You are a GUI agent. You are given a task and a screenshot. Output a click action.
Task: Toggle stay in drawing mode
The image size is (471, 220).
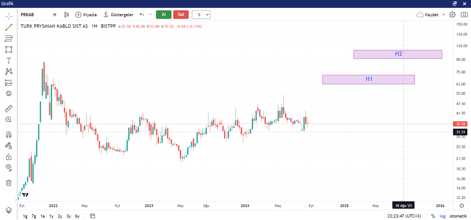point(9,145)
